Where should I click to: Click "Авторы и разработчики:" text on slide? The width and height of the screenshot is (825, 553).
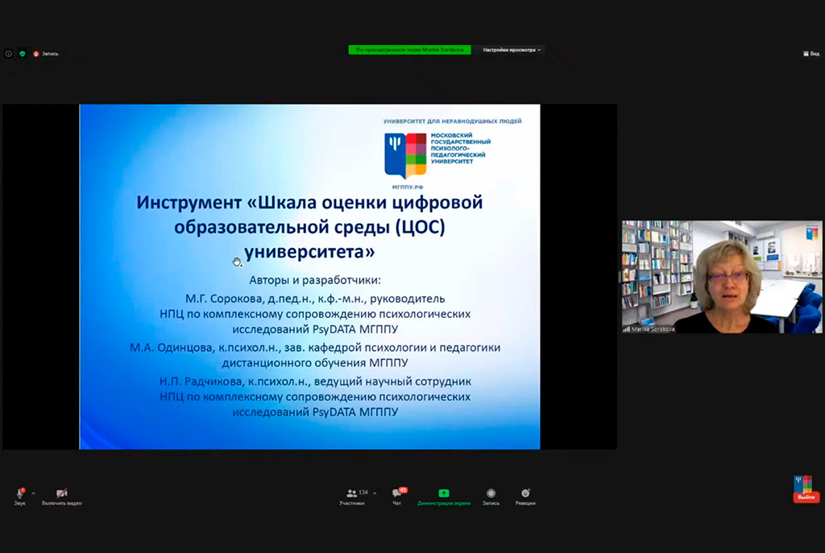tap(315, 280)
